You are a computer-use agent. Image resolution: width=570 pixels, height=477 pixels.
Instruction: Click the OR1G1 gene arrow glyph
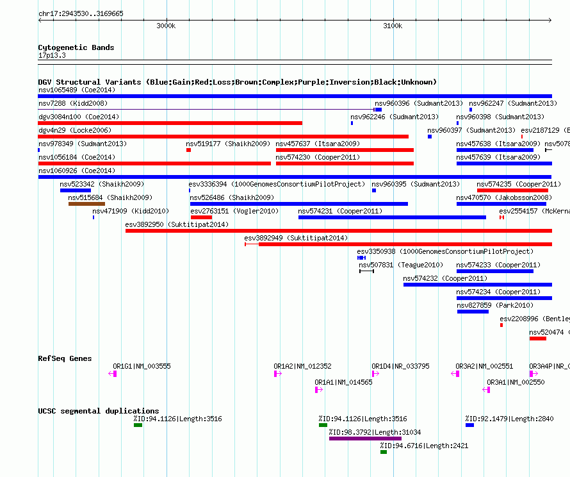coord(113,374)
